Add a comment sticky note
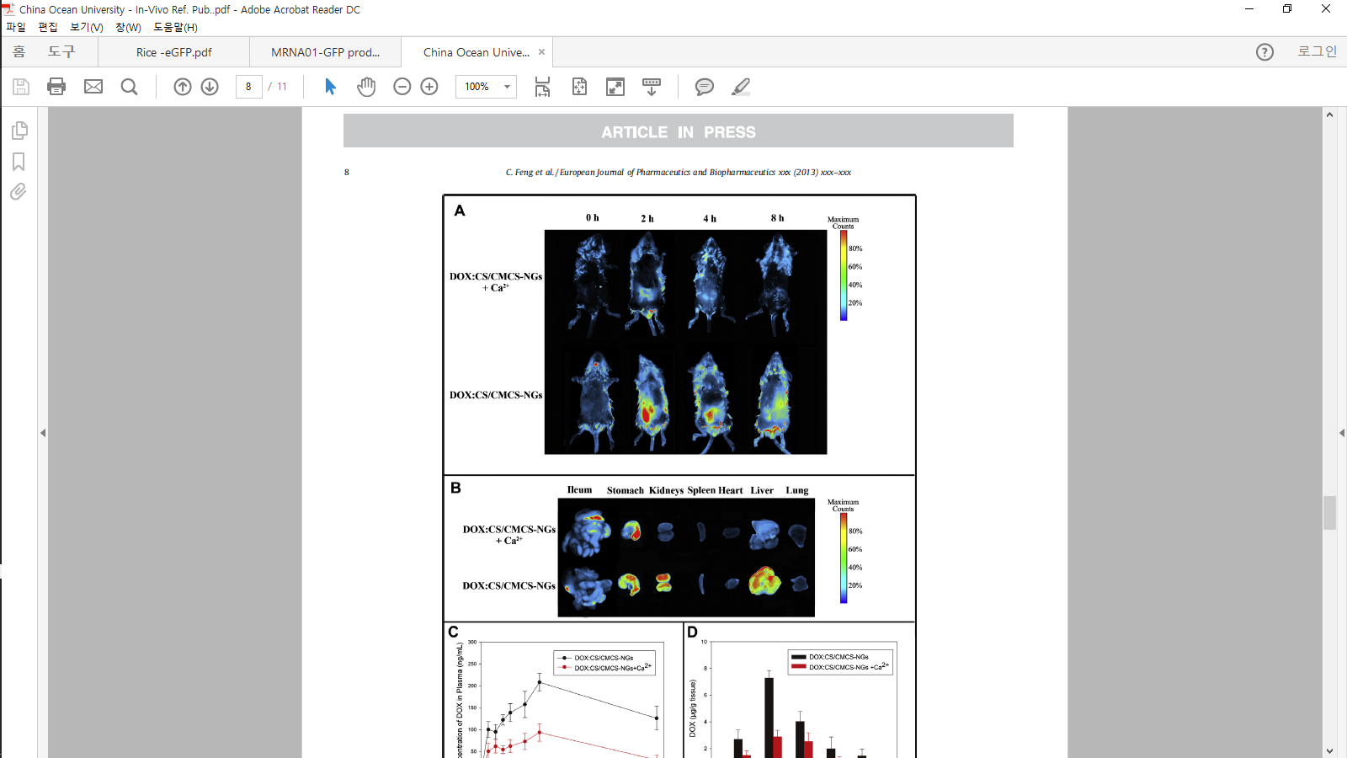Viewport: 1347px width, 758px height. point(705,87)
